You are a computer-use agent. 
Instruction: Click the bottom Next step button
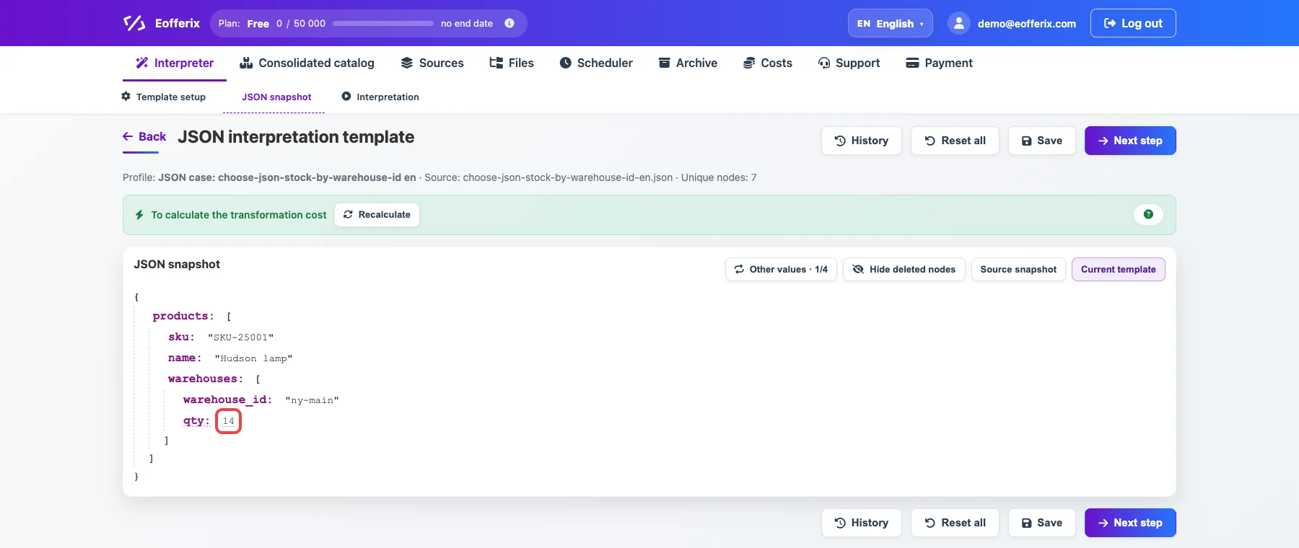[1130, 523]
